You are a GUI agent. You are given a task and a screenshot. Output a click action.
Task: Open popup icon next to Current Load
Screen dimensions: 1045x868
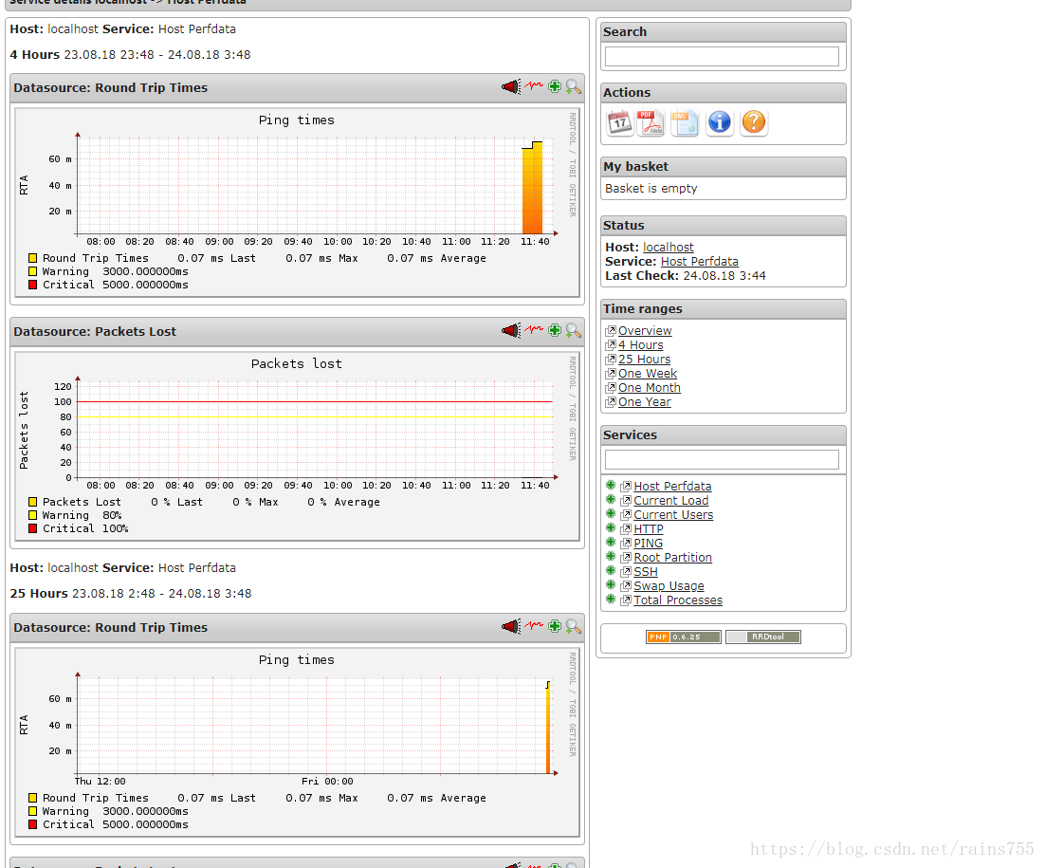click(x=626, y=501)
